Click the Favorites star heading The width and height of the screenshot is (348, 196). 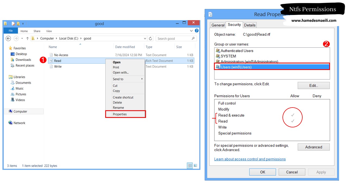[x=17, y=48]
